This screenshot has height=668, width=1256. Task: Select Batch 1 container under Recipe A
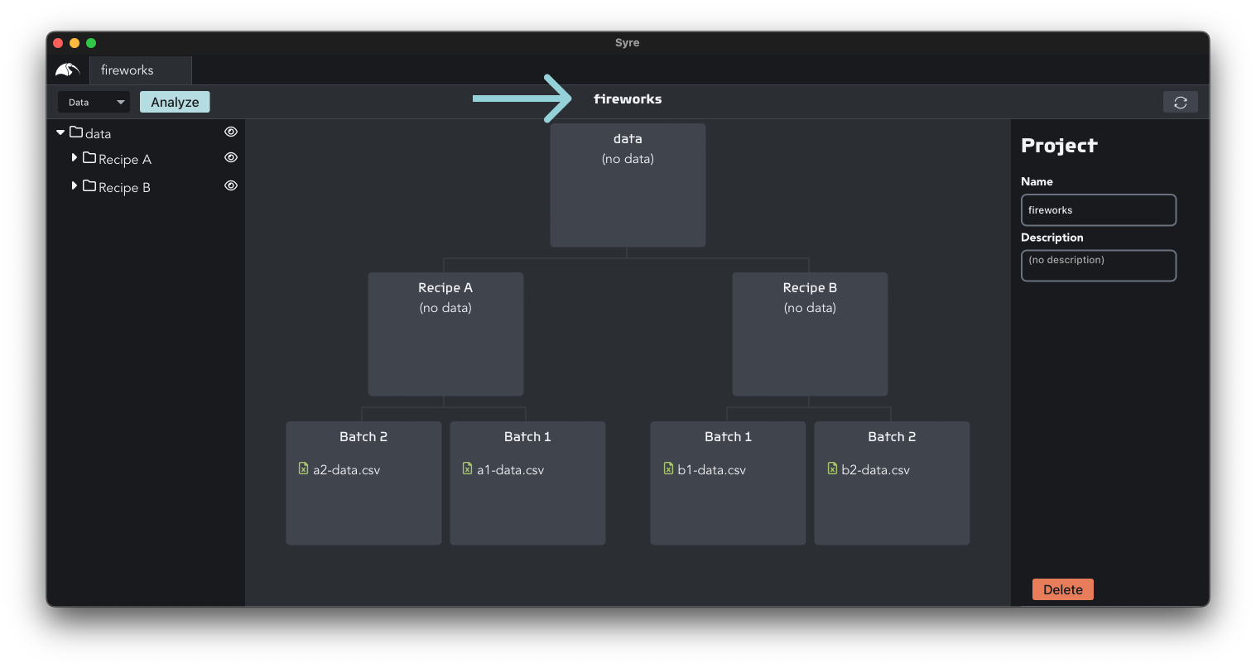[x=527, y=483]
